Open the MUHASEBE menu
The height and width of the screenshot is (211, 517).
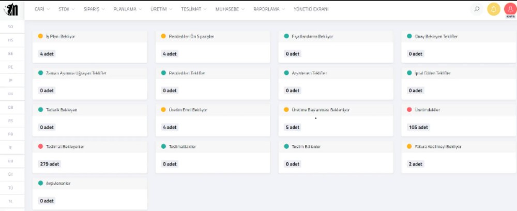click(230, 9)
